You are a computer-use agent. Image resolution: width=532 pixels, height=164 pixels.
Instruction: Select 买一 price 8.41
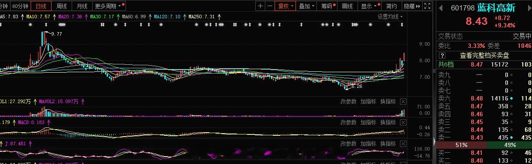point(477,153)
